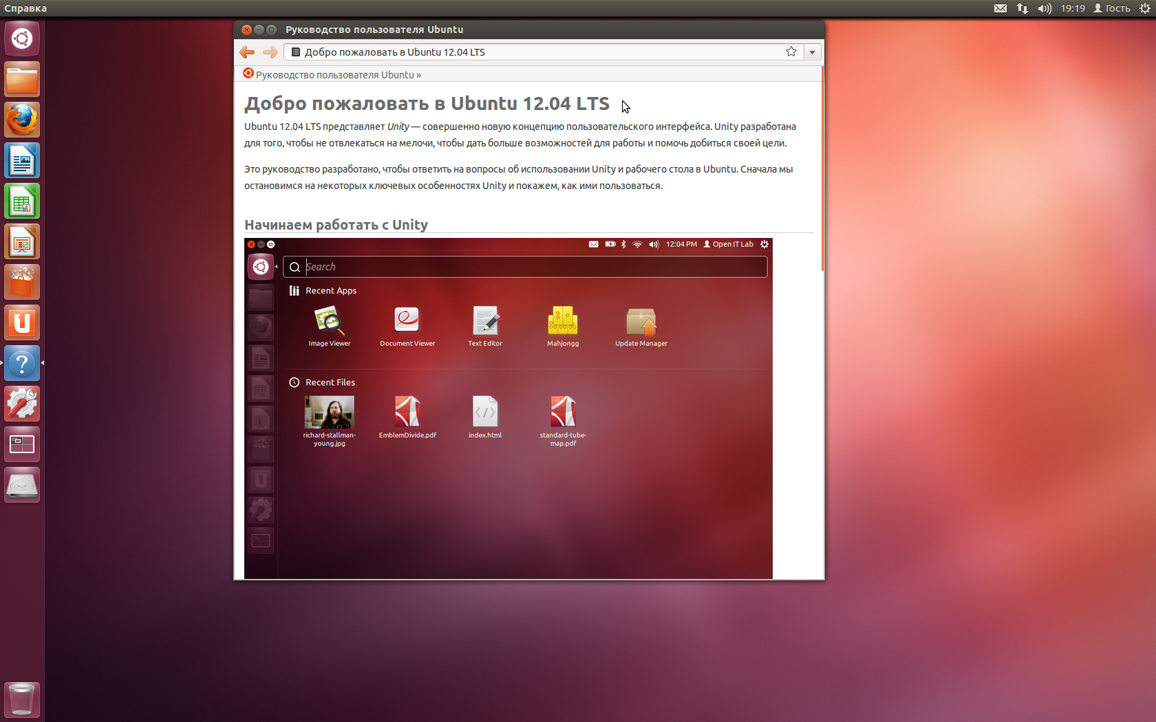Open the Руководство пользователя Ubuntu breadcrumb link

pyautogui.click(x=334, y=75)
